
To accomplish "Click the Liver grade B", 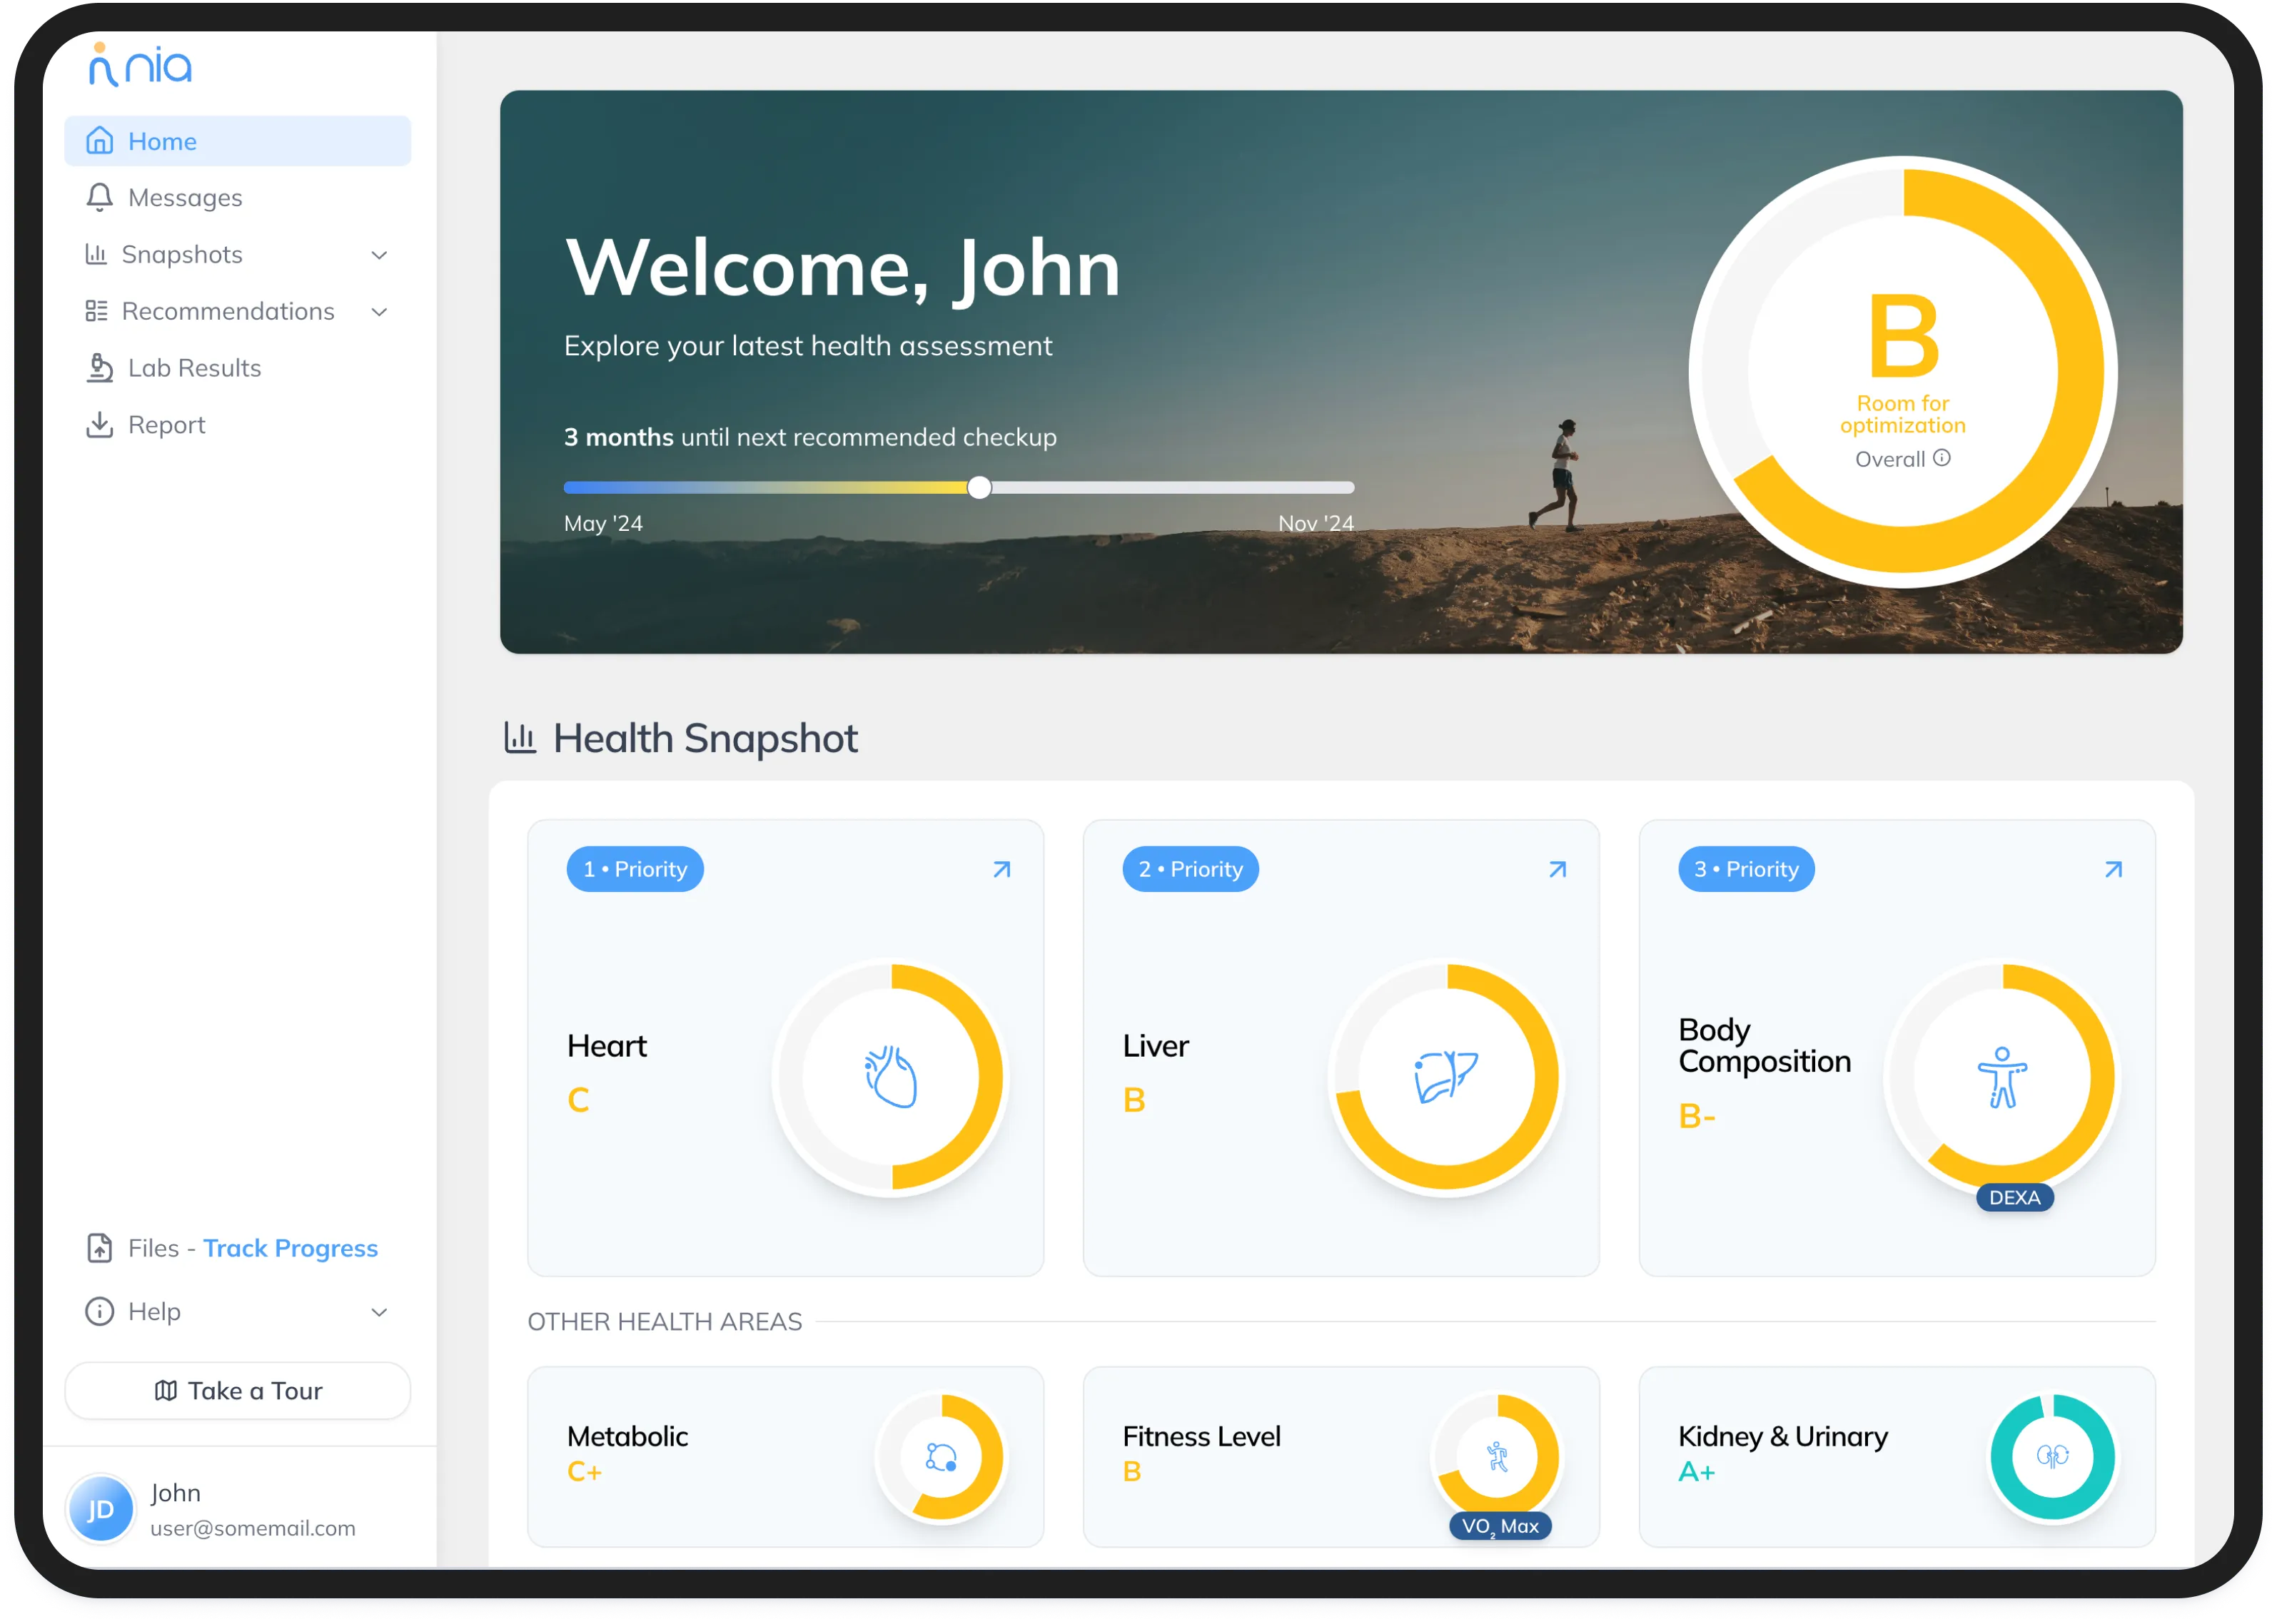I will coord(1134,1100).
